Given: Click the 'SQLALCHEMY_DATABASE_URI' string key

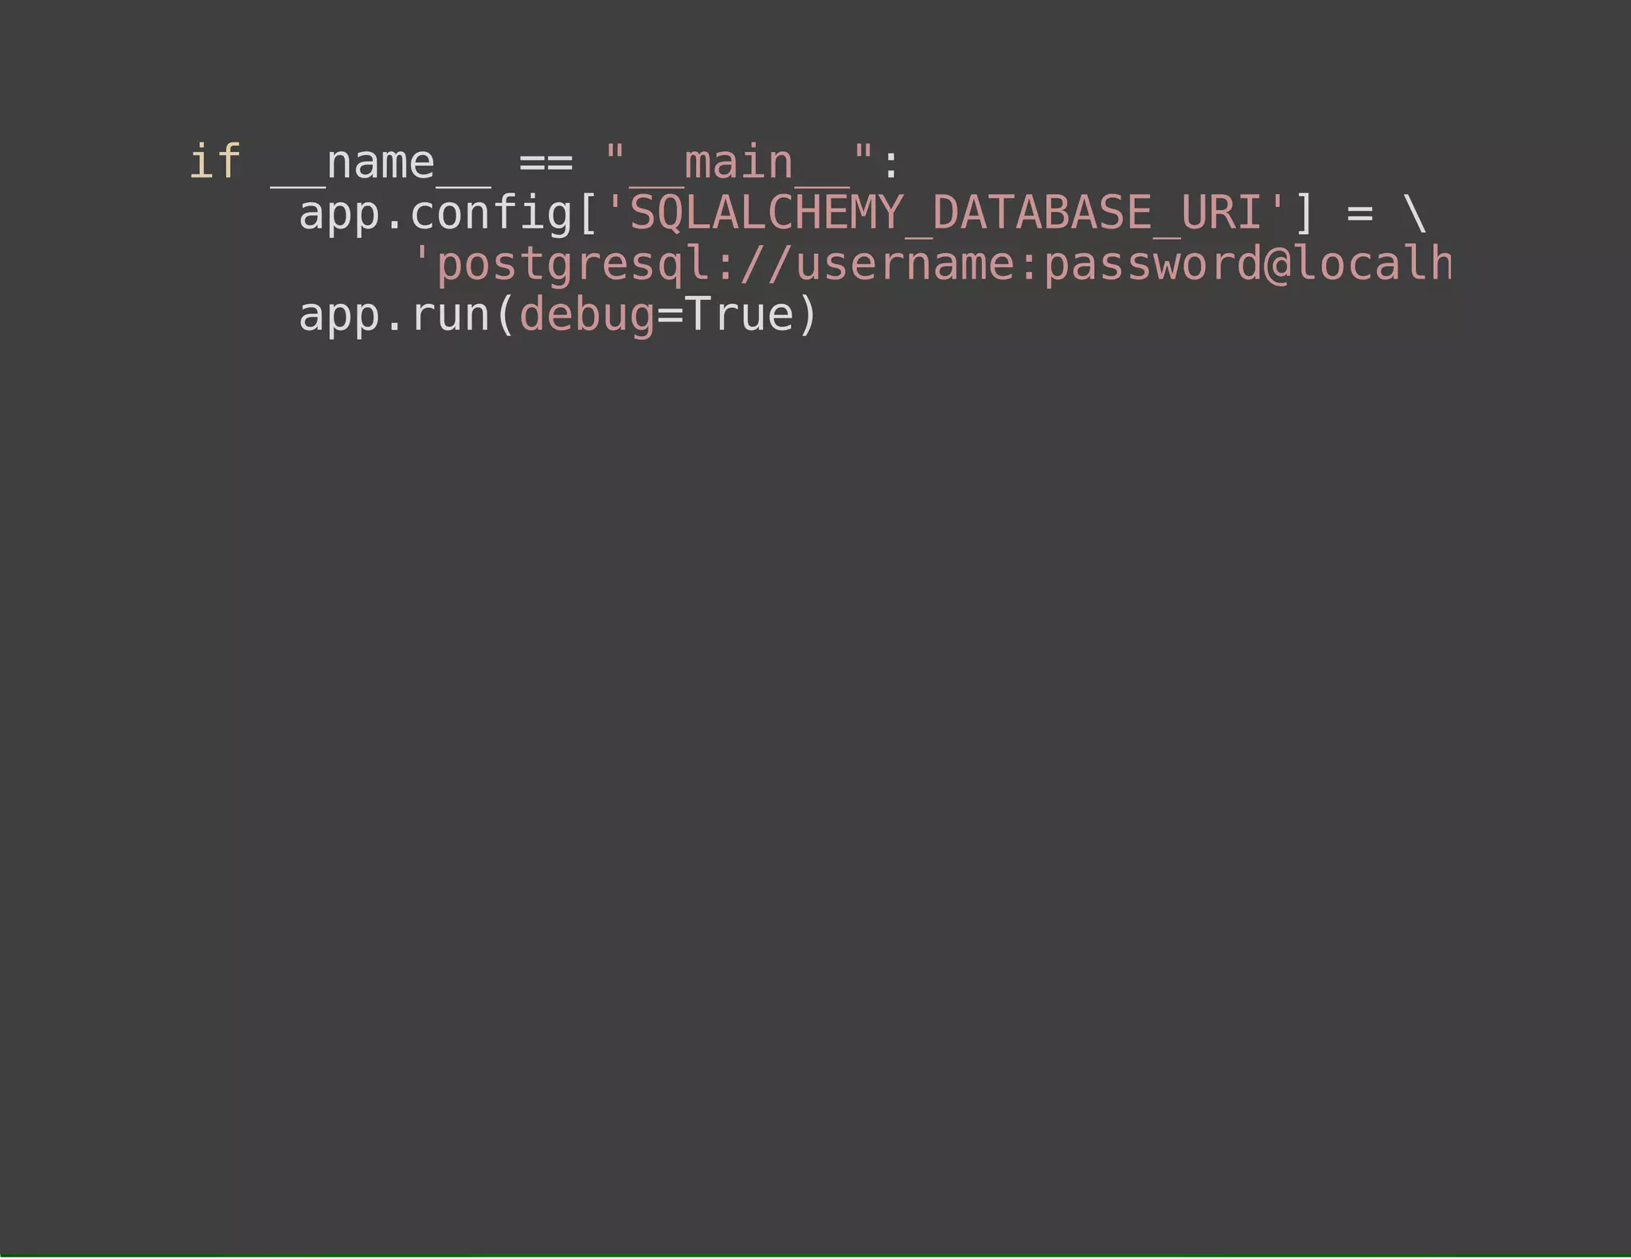Looking at the screenshot, I should (x=946, y=215).
